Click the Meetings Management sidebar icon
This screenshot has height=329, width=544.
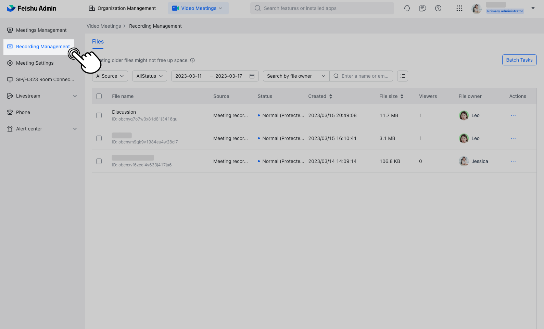coord(10,30)
